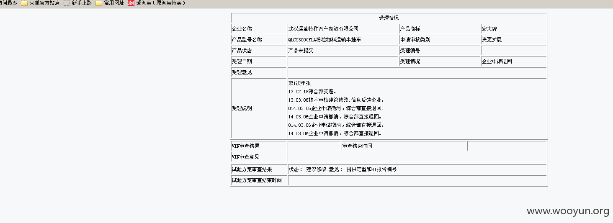
Task: Click the status value 产品未提交
Action: coord(301,51)
